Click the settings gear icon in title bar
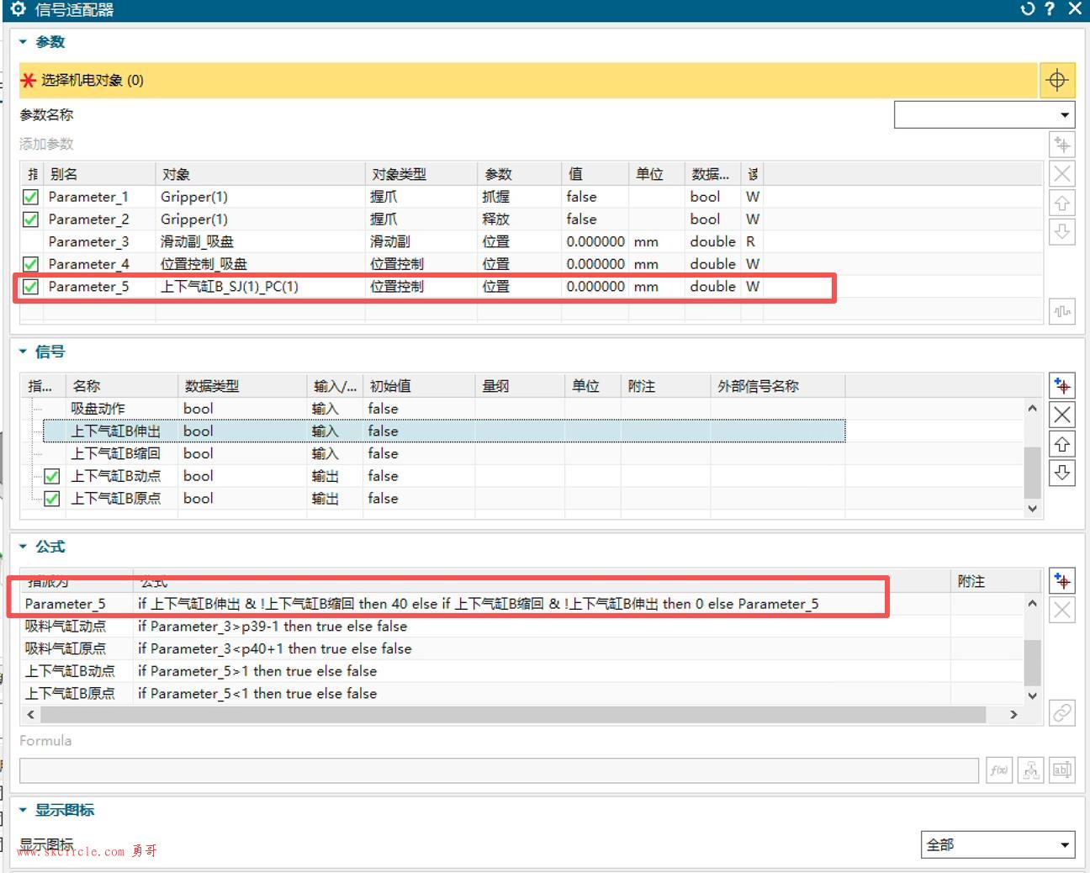Viewport: 1090px width, 873px height. tap(19, 8)
